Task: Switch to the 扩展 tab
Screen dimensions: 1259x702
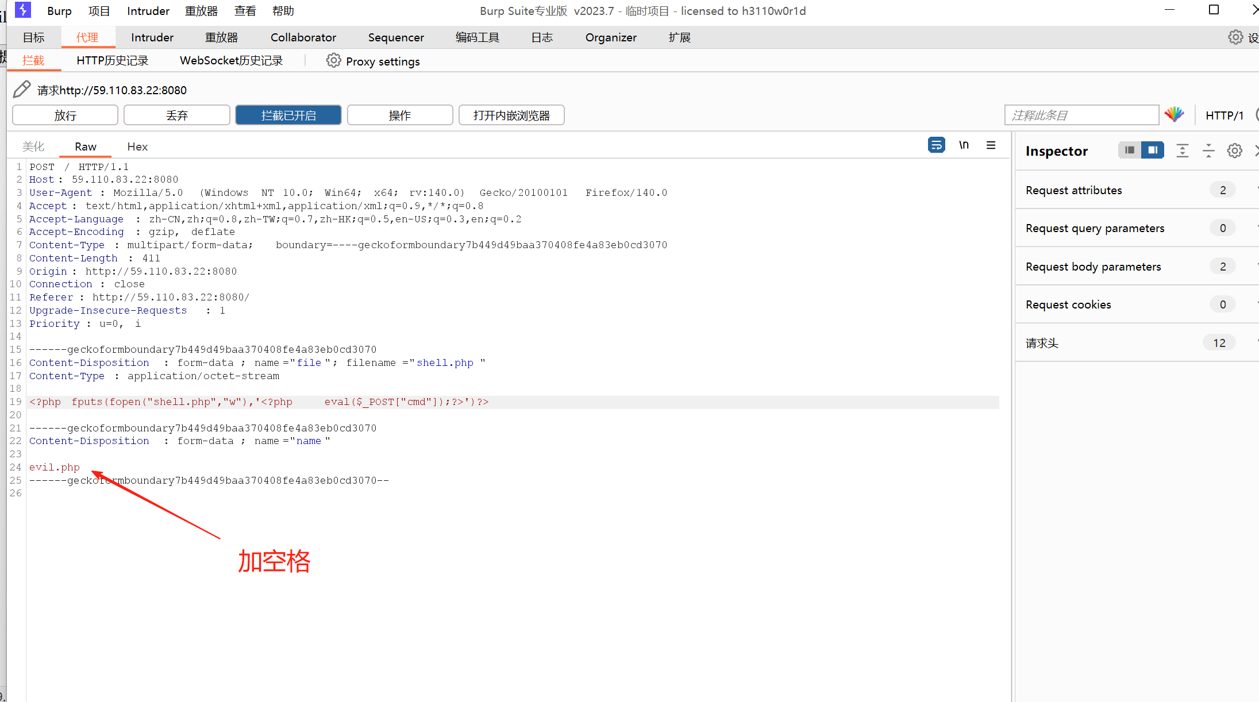Action: (x=680, y=37)
